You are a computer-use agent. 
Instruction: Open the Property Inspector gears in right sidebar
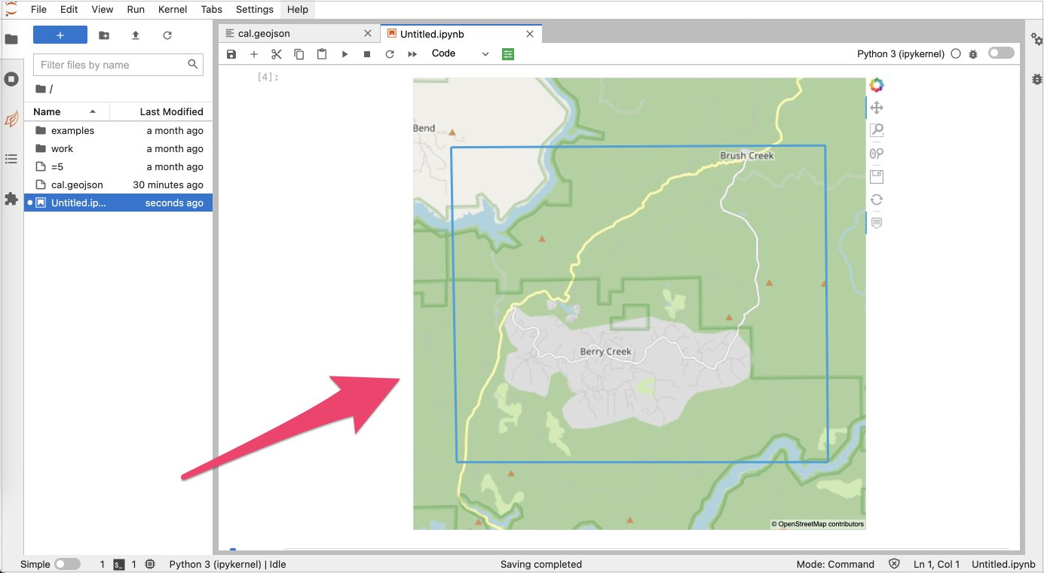tap(1036, 39)
